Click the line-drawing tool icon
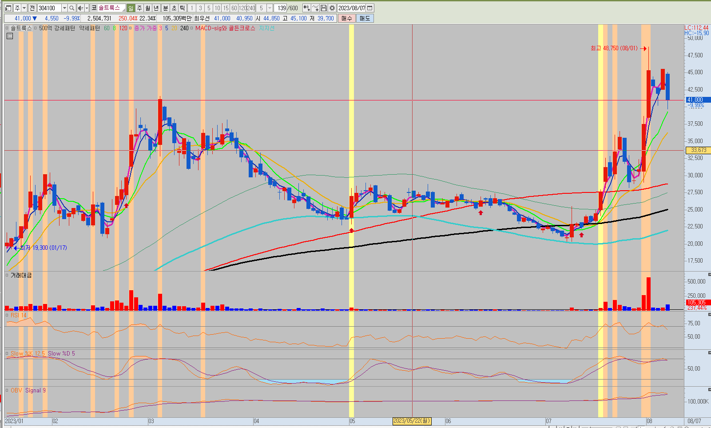Image resolution: width=711 pixels, height=428 pixels. 315,8
